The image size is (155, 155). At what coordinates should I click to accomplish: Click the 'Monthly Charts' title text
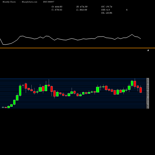[x=9, y=2]
